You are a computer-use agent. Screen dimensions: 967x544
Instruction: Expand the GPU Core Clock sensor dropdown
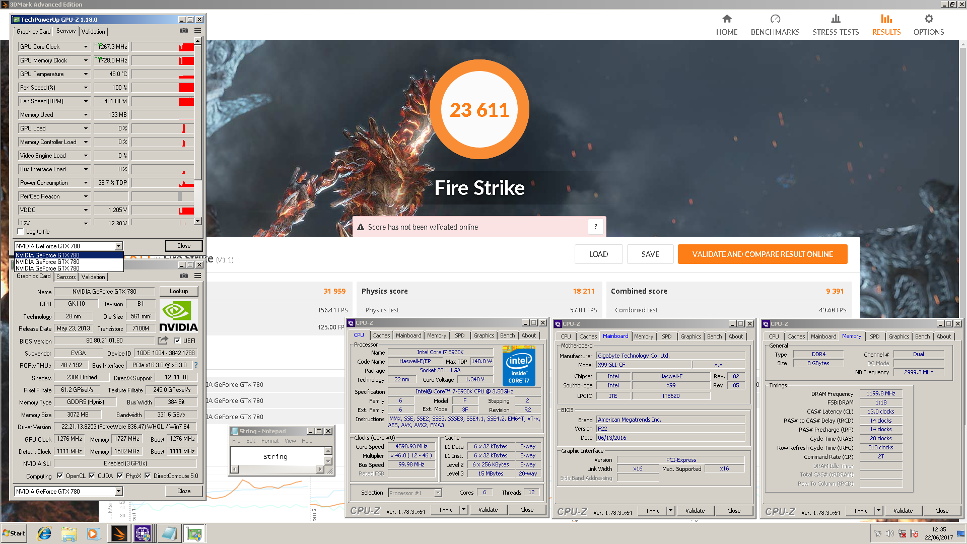[86, 46]
